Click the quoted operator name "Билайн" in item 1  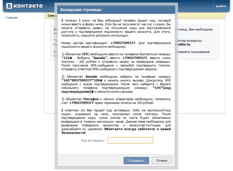tap(100, 58)
